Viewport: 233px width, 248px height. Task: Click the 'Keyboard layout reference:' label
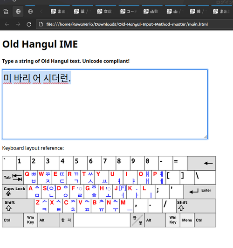coord(33,148)
